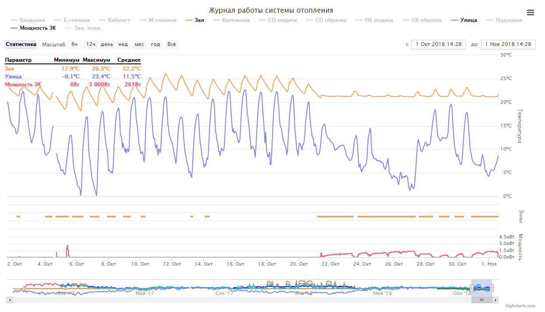Click the Highcharts.com credits link
This screenshot has width=545, height=312.
[x=520, y=306]
